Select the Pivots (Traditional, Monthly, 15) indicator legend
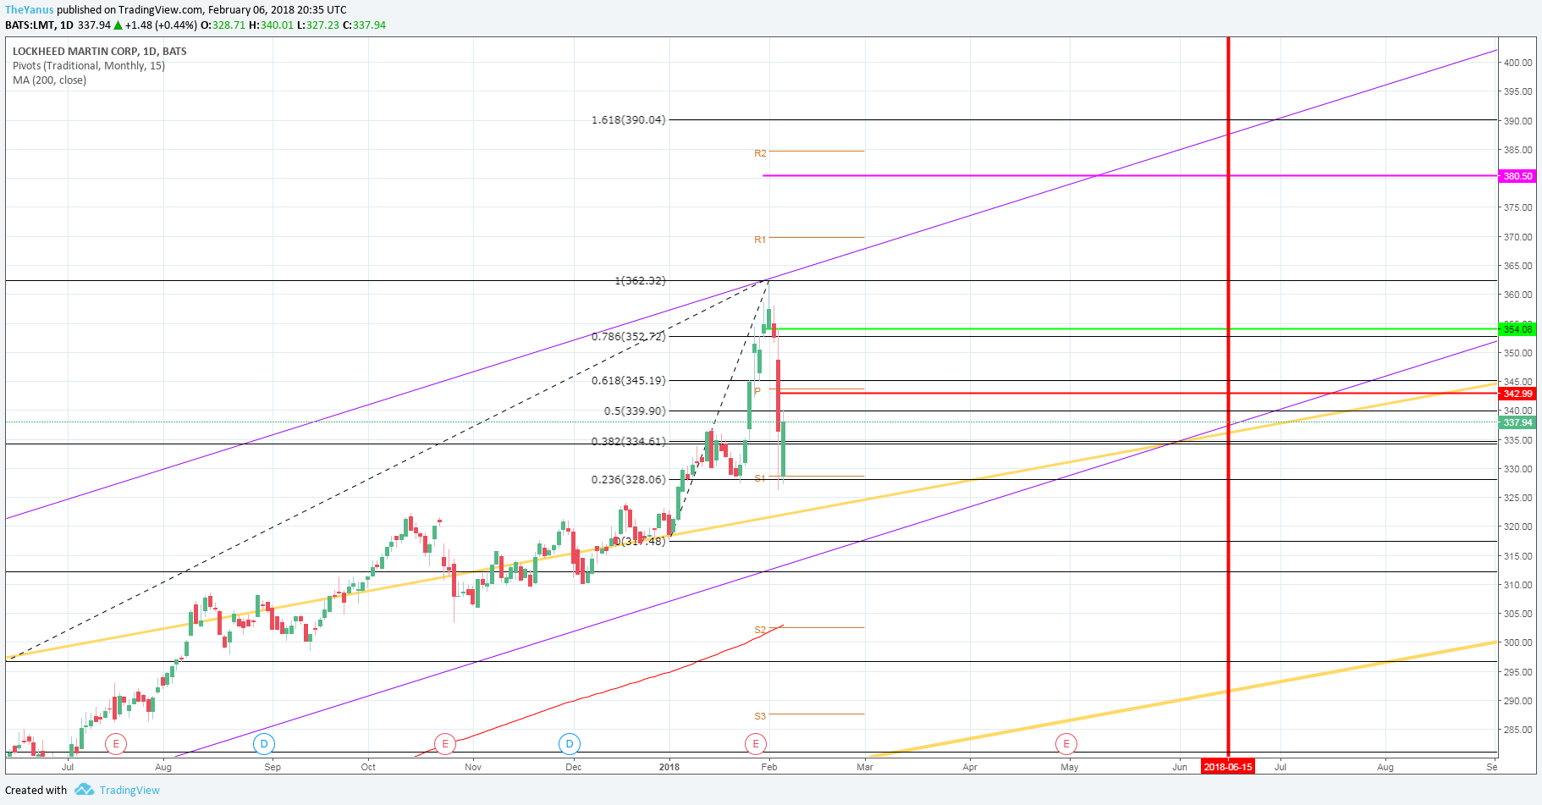This screenshot has width=1542, height=805. (x=89, y=66)
